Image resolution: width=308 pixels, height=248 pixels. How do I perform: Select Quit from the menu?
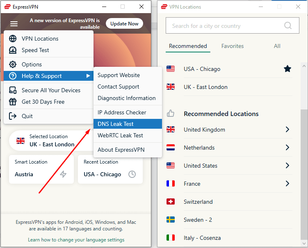point(48,116)
